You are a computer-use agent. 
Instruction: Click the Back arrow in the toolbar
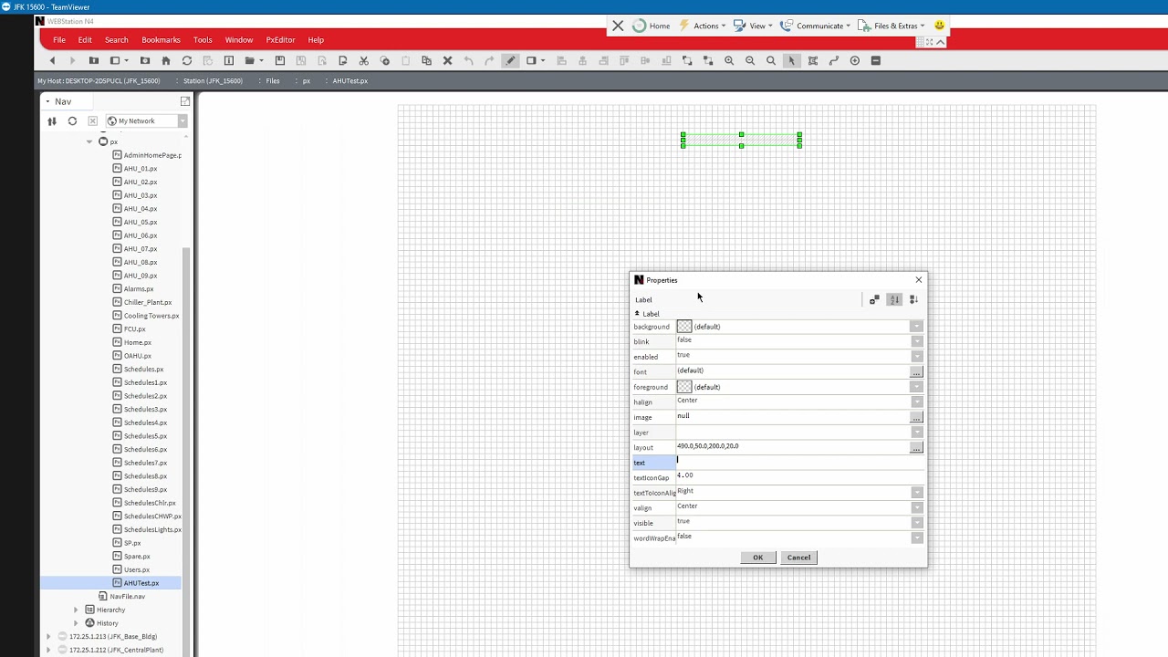pos(52,60)
